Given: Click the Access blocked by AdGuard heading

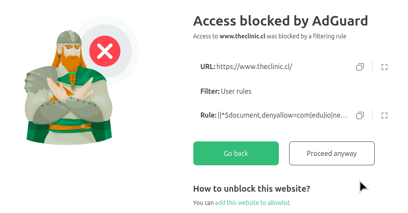Looking at the screenshot, I should click(280, 20).
